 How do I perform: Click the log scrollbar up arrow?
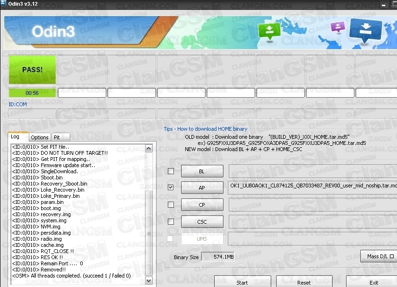[148, 148]
